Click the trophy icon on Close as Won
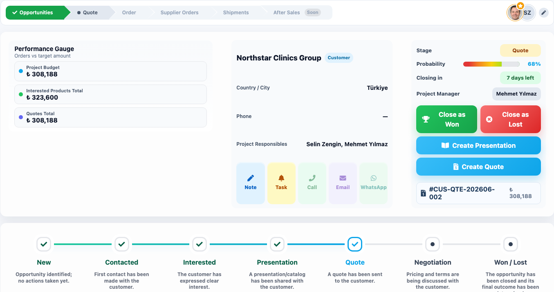554x292 pixels. [x=426, y=119]
